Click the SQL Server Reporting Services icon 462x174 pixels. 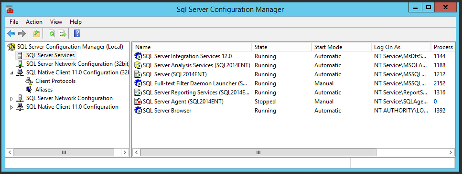[x=138, y=92]
